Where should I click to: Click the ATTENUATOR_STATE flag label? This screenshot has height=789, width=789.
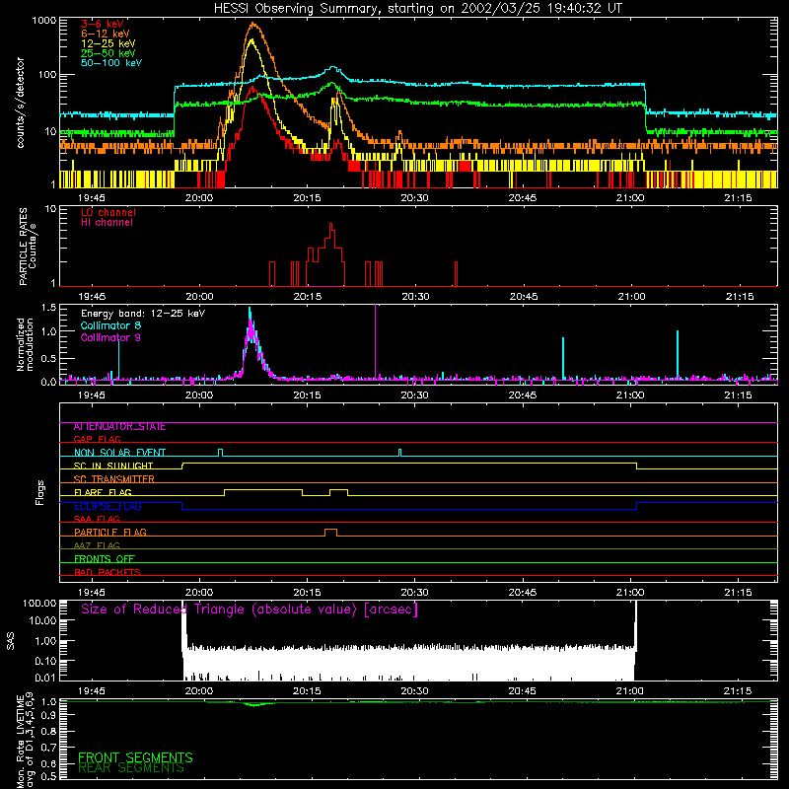(119, 427)
